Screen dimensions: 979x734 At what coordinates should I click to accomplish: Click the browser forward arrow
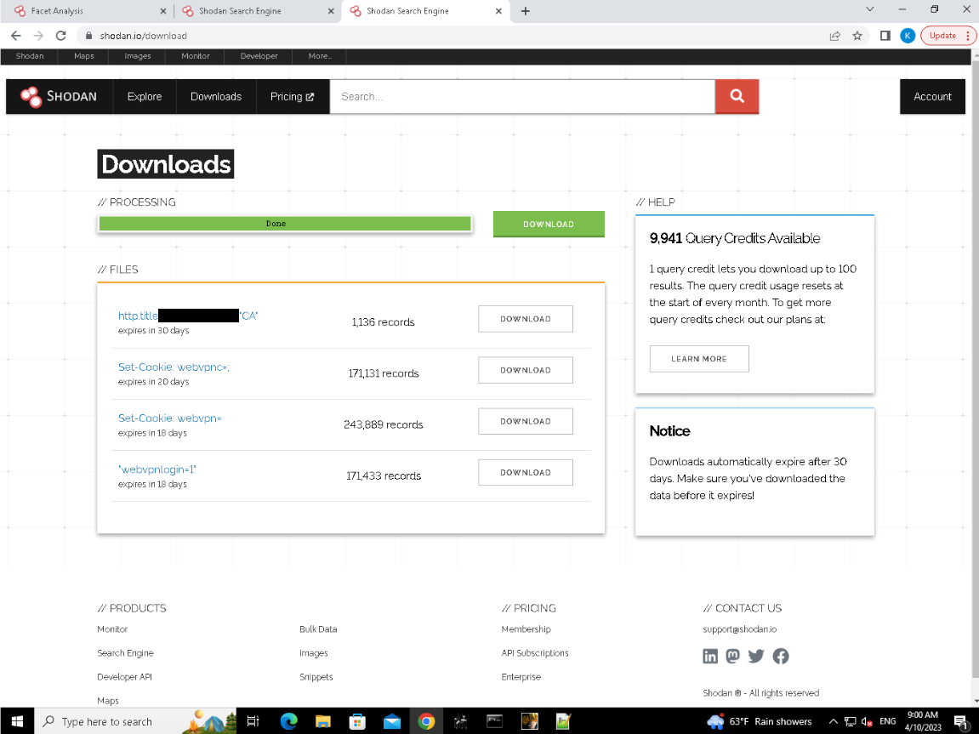point(39,36)
